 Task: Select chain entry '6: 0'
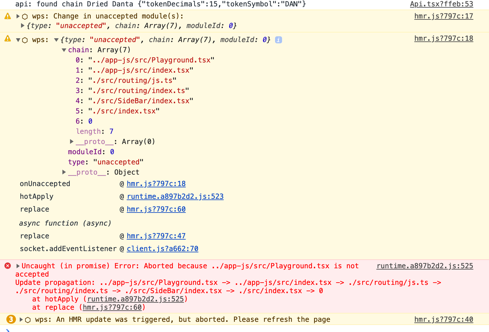click(84, 121)
